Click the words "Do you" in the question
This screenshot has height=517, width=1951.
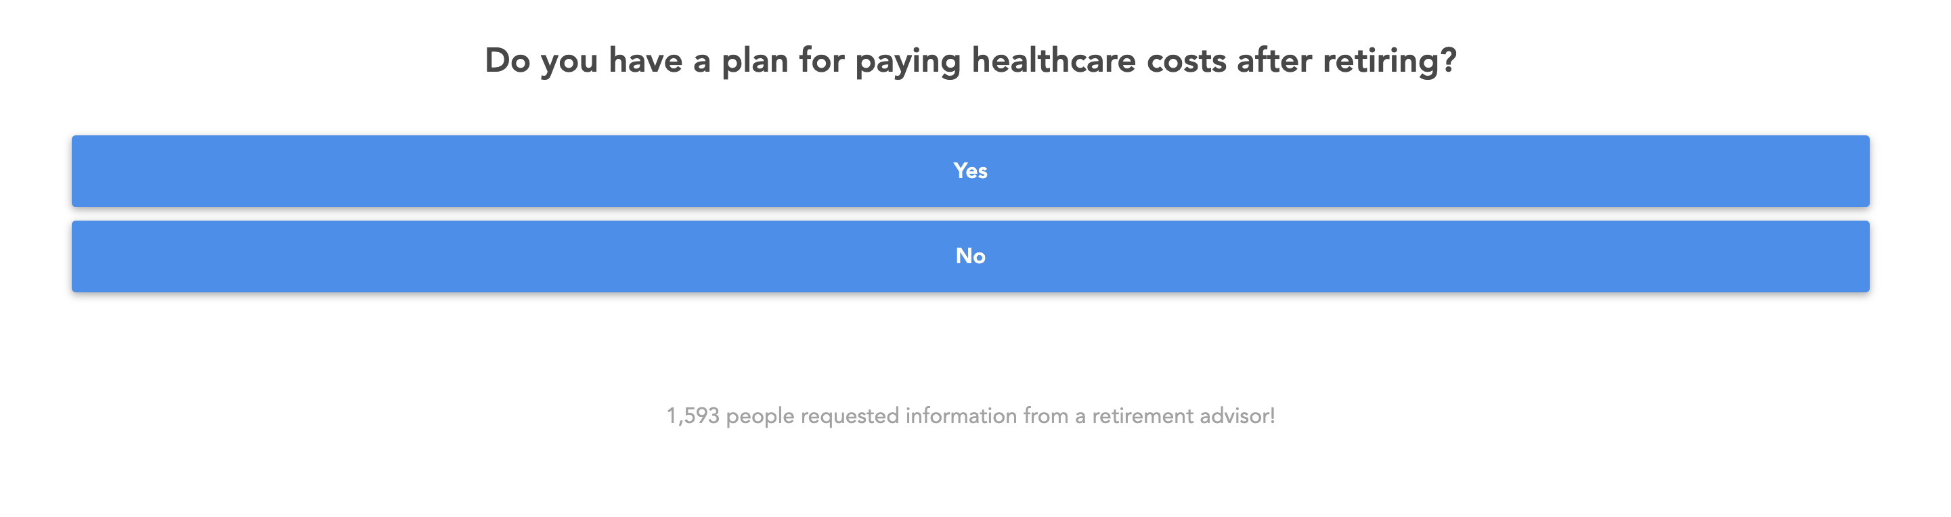pos(541,60)
